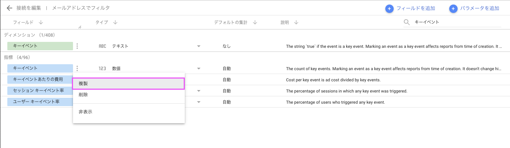This screenshot has width=510, height=148.
Task: Open type dropdown in ユーザー キーイベント率 row
Action: pos(199,102)
